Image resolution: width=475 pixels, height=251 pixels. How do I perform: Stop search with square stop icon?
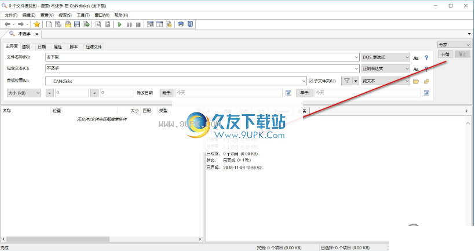[138, 24]
